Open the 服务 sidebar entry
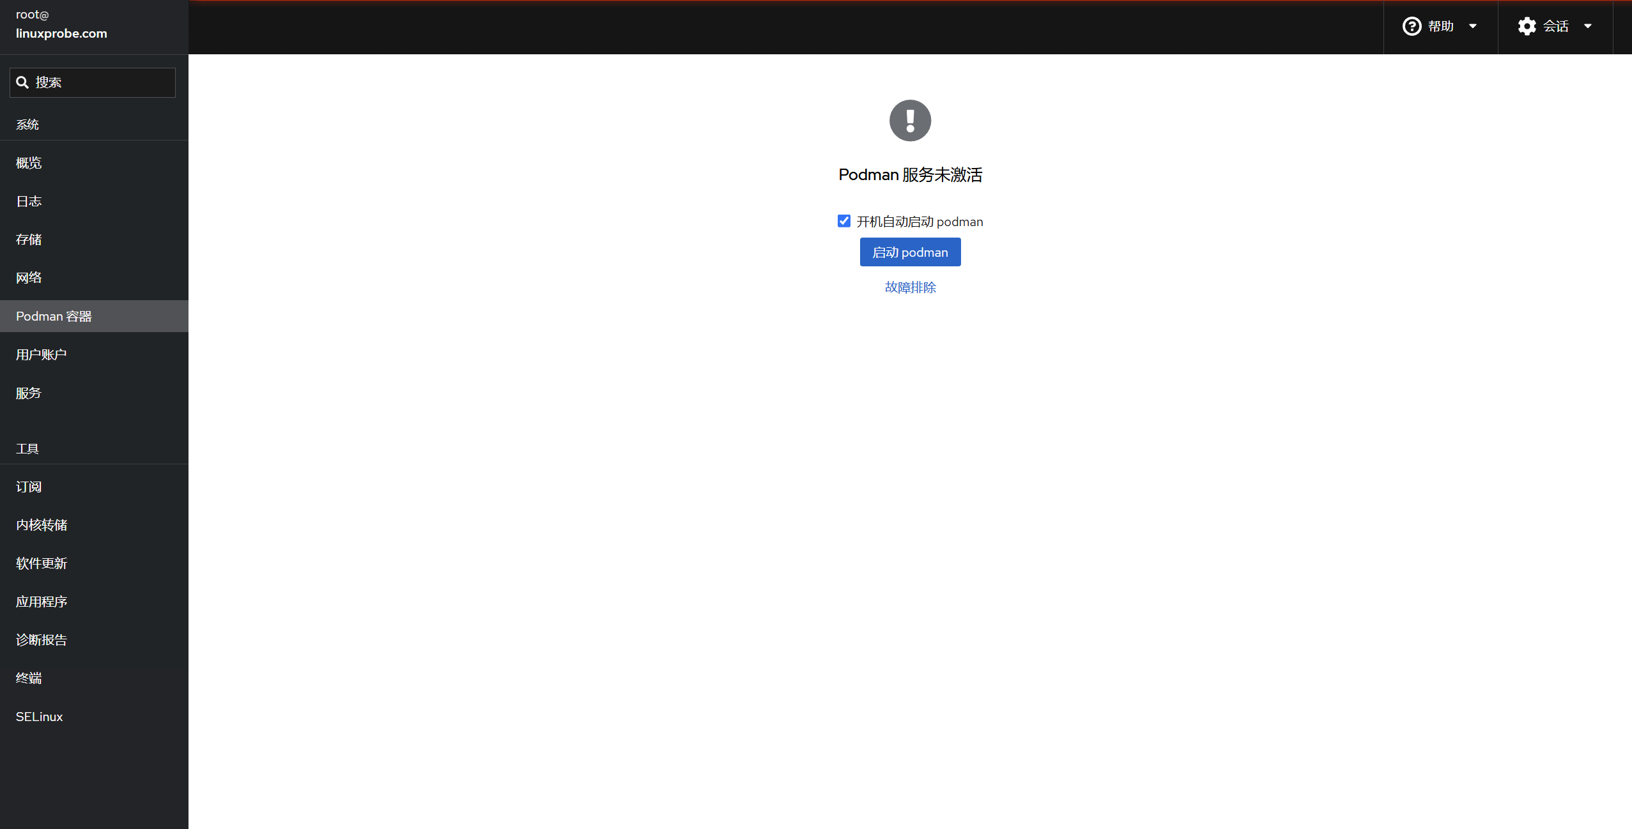Image resolution: width=1632 pixels, height=829 pixels. tap(29, 393)
